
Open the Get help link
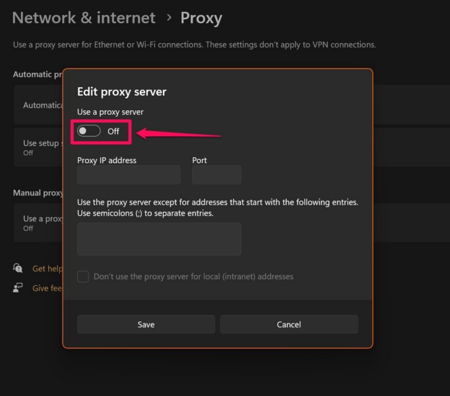[x=48, y=269]
